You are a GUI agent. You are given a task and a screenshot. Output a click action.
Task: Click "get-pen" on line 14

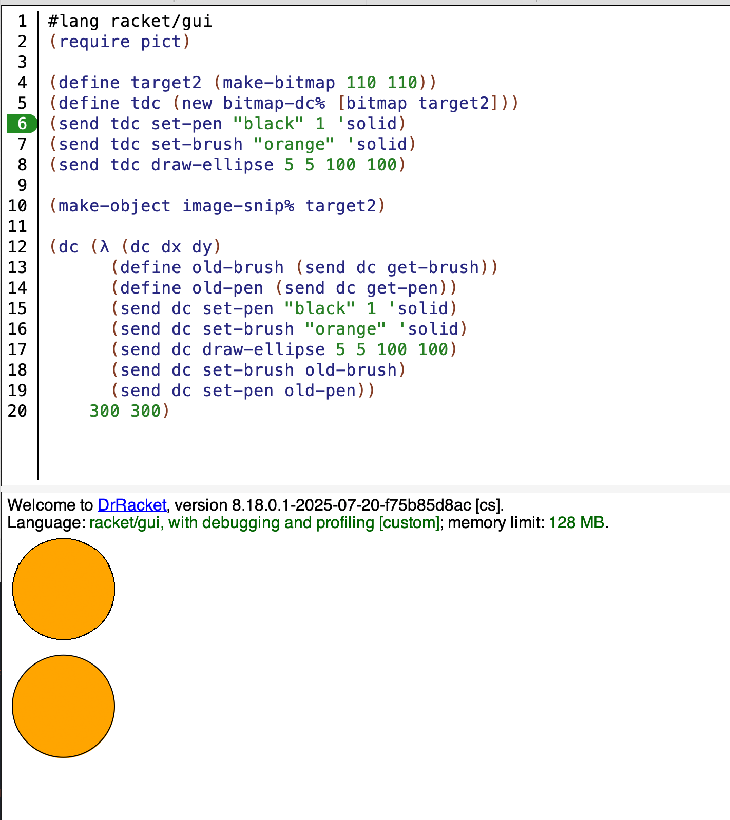(x=402, y=288)
